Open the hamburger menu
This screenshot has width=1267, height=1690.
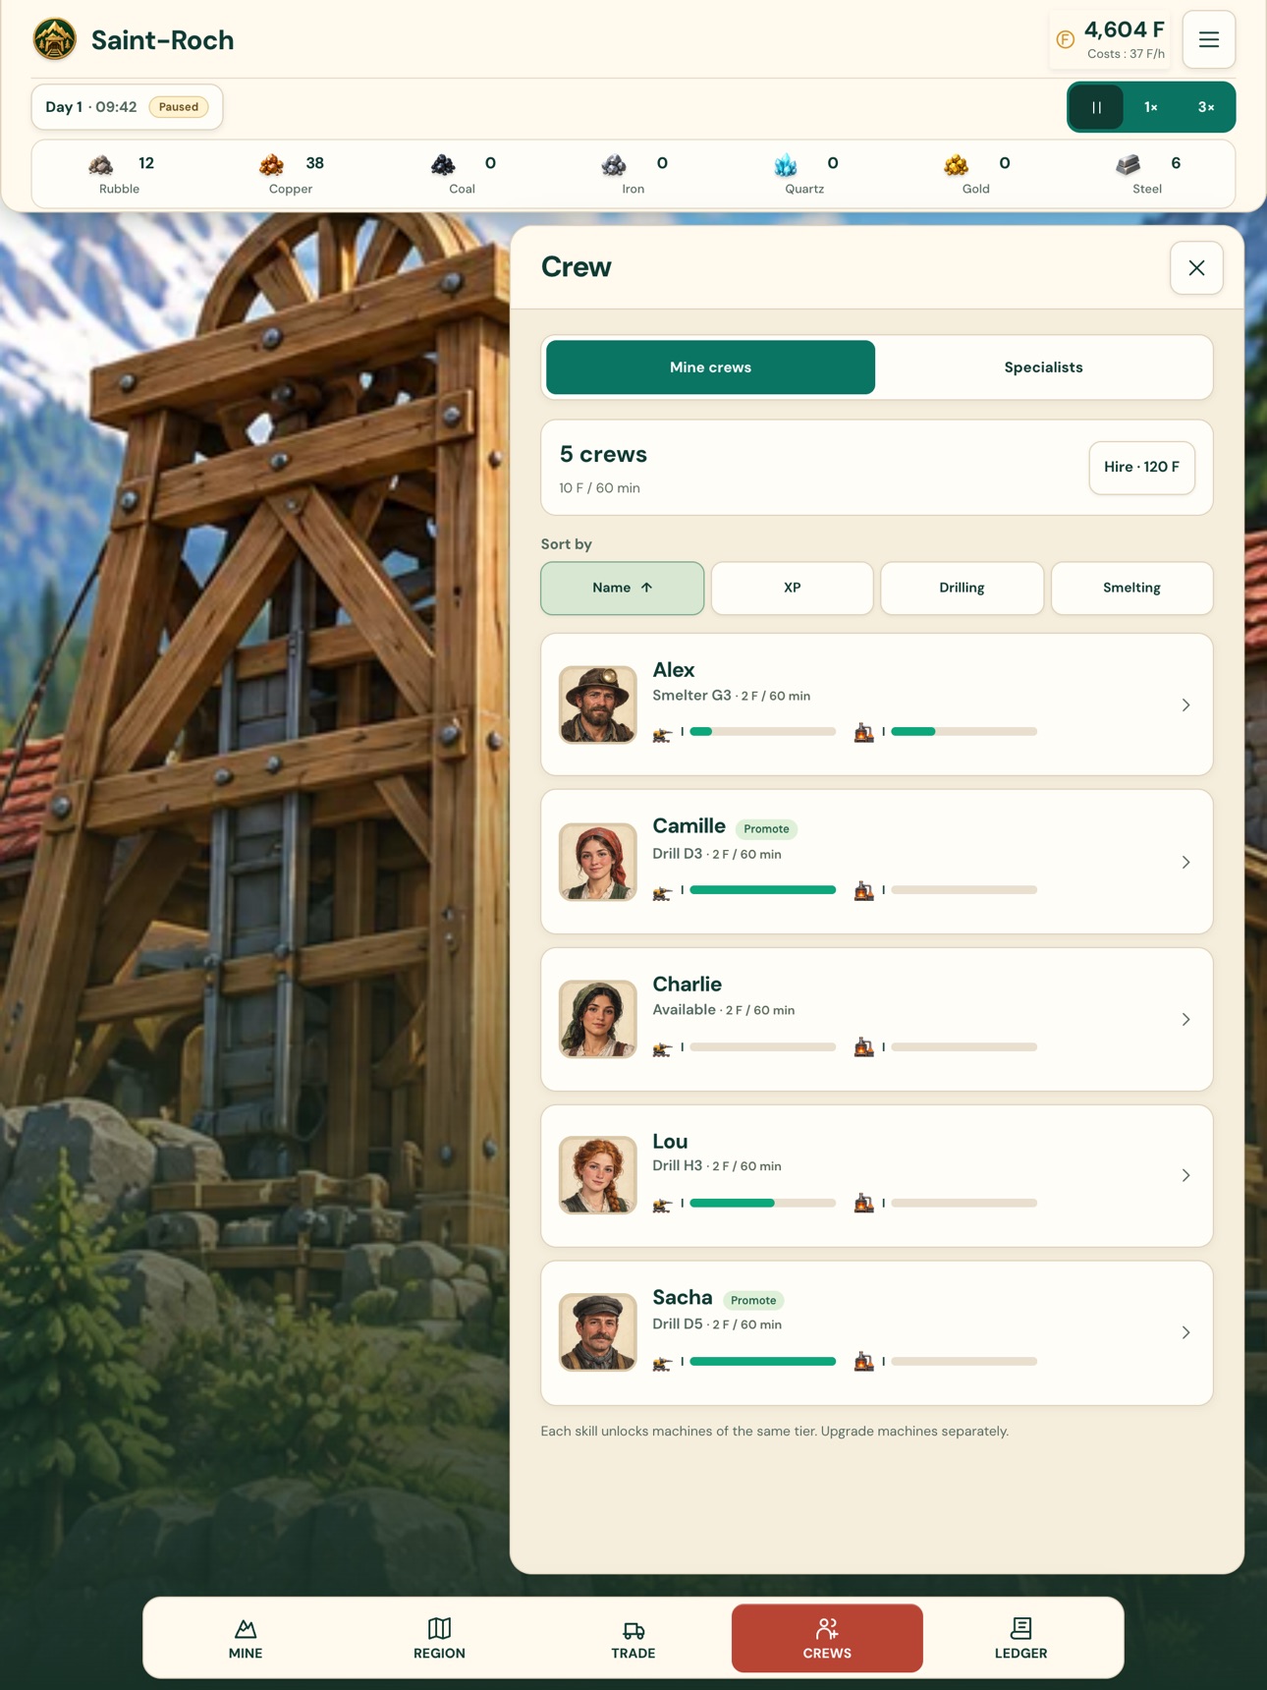pyautogui.click(x=1208, y=40)
